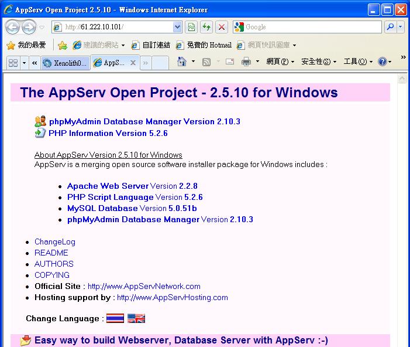Expand the command bar overflow chevron
The height and width of the screenshot is (347, 410).
click(404, 57)
